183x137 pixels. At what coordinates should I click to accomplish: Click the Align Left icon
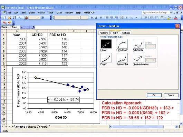[x=107, y=18]
